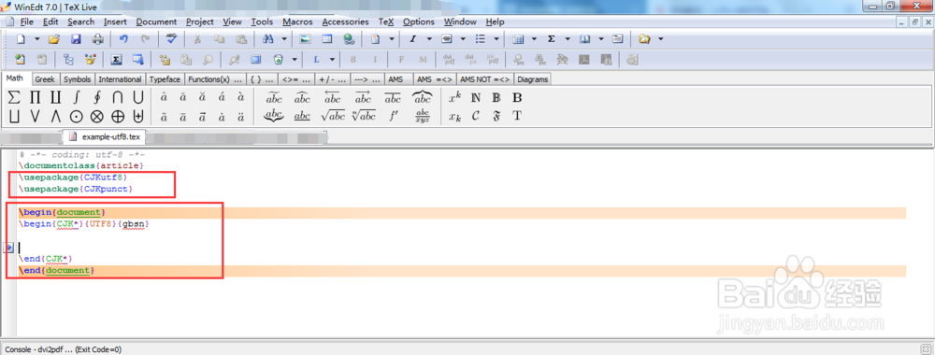Create a new document with toolbar icon

point(21,39)
